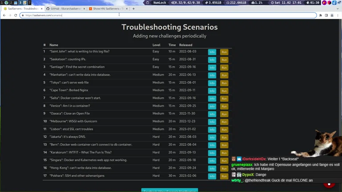
Task: Run the Pokhara SSH scenario
Action: coord(224,176)
